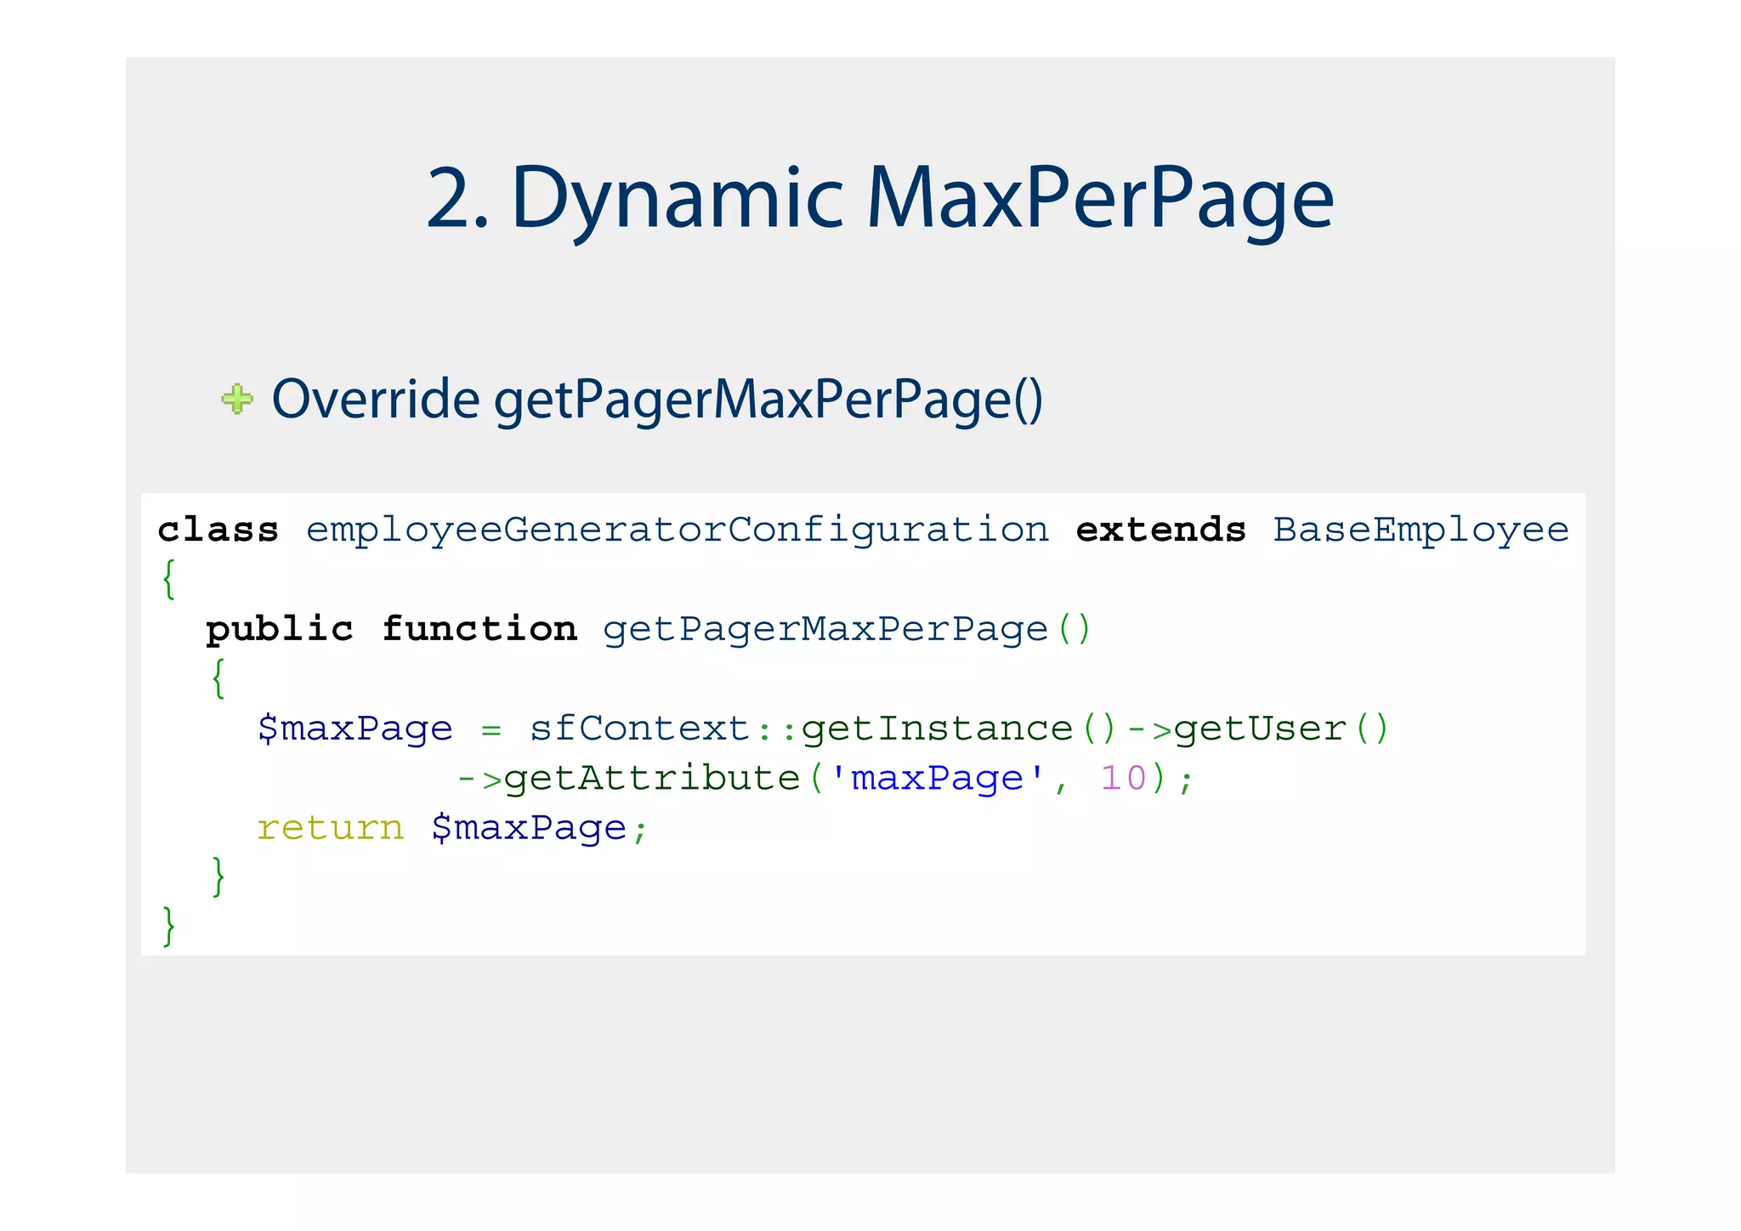This screenshot has width=1741, height=1231.
Task: Click the final closing brace of the class
Action: click(168, 926)
